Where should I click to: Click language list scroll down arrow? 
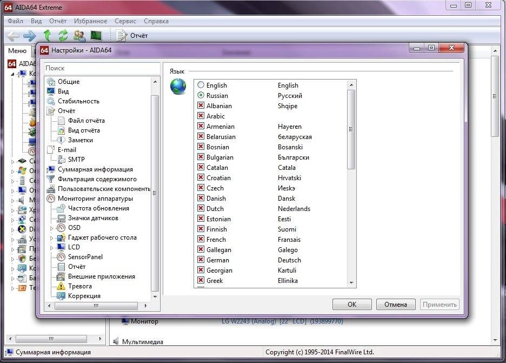click(351, 283)
